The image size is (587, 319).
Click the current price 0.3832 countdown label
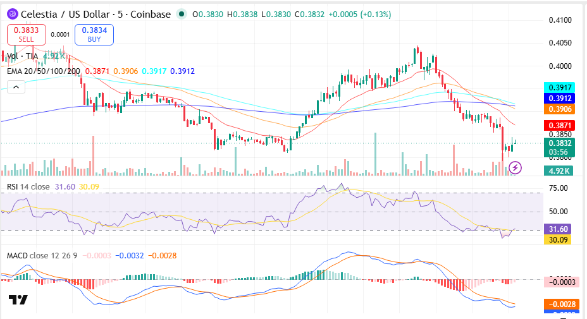click(560, 147)
